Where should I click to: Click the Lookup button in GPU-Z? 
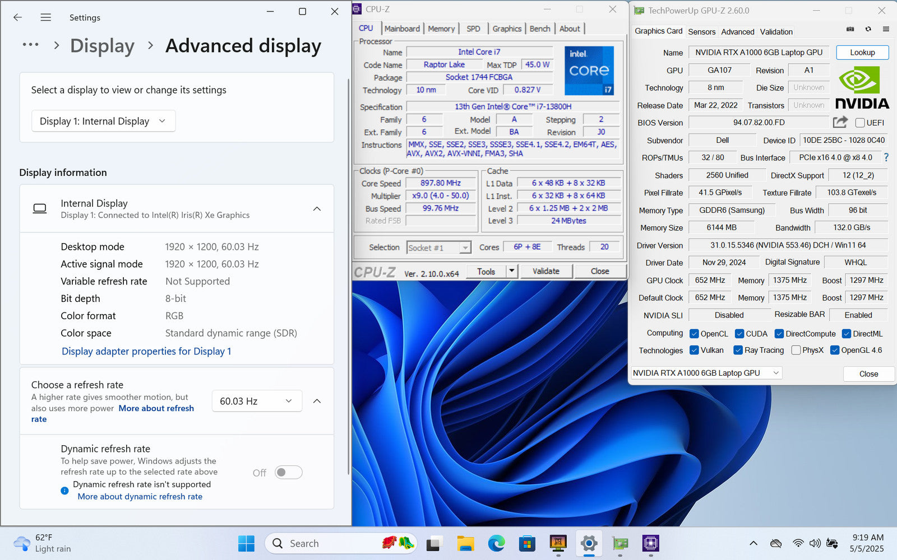(862, 52)
